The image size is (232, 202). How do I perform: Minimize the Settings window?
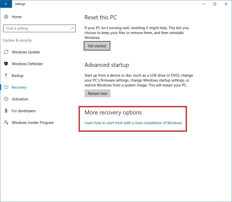203,4
